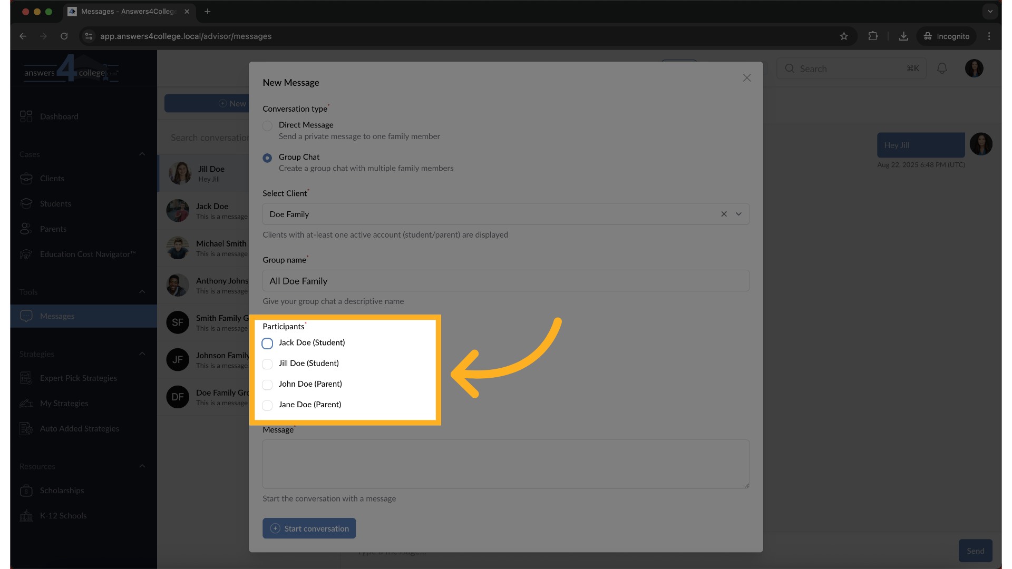Check the Jack Doe (Student) participant
The image size is (1012, 569).
pos(267,344)
